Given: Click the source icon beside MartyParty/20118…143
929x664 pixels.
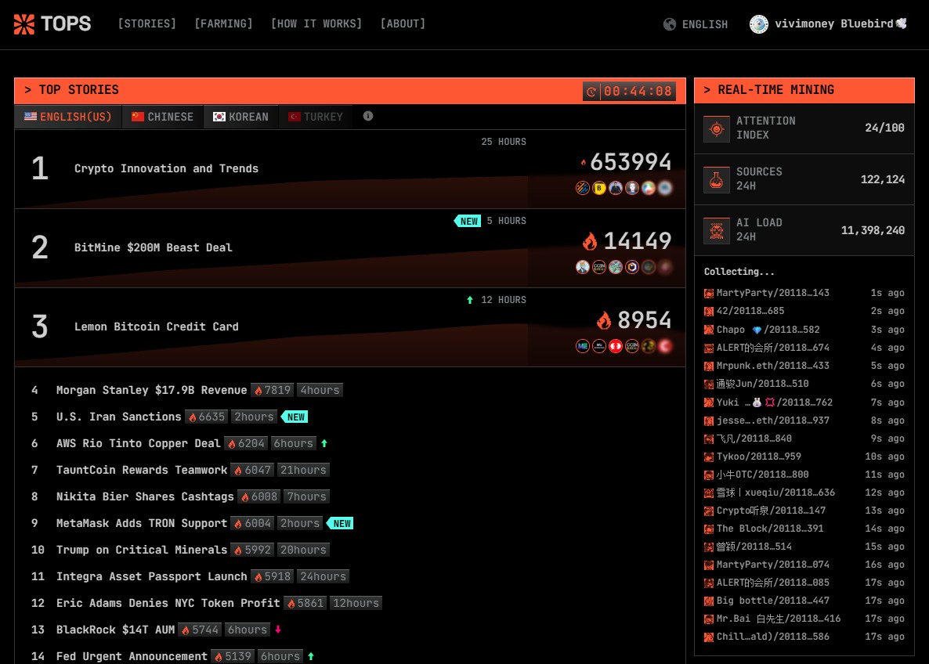Looking at the screenshot, I should pos(709,293).
